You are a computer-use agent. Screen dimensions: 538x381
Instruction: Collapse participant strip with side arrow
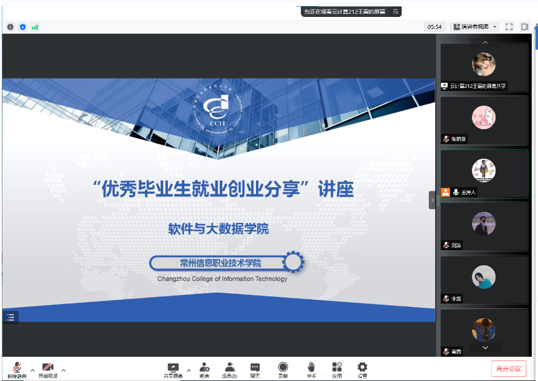(432, 200)
